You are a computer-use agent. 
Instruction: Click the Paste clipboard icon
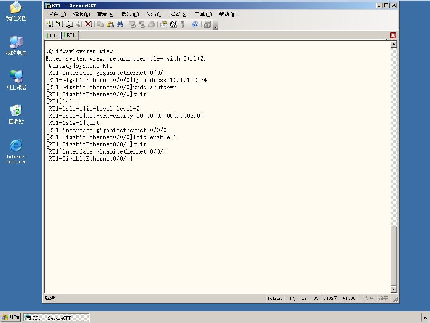(110, 24)
